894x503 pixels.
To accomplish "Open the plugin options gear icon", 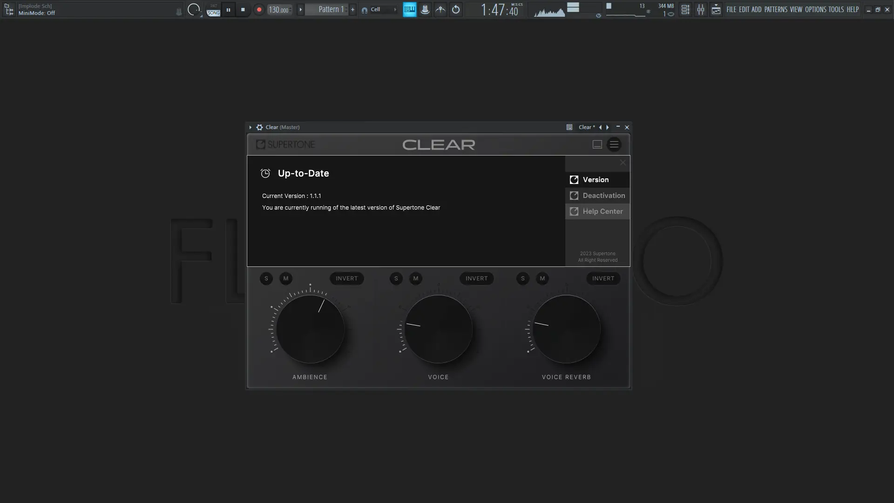I will [259, 127].
